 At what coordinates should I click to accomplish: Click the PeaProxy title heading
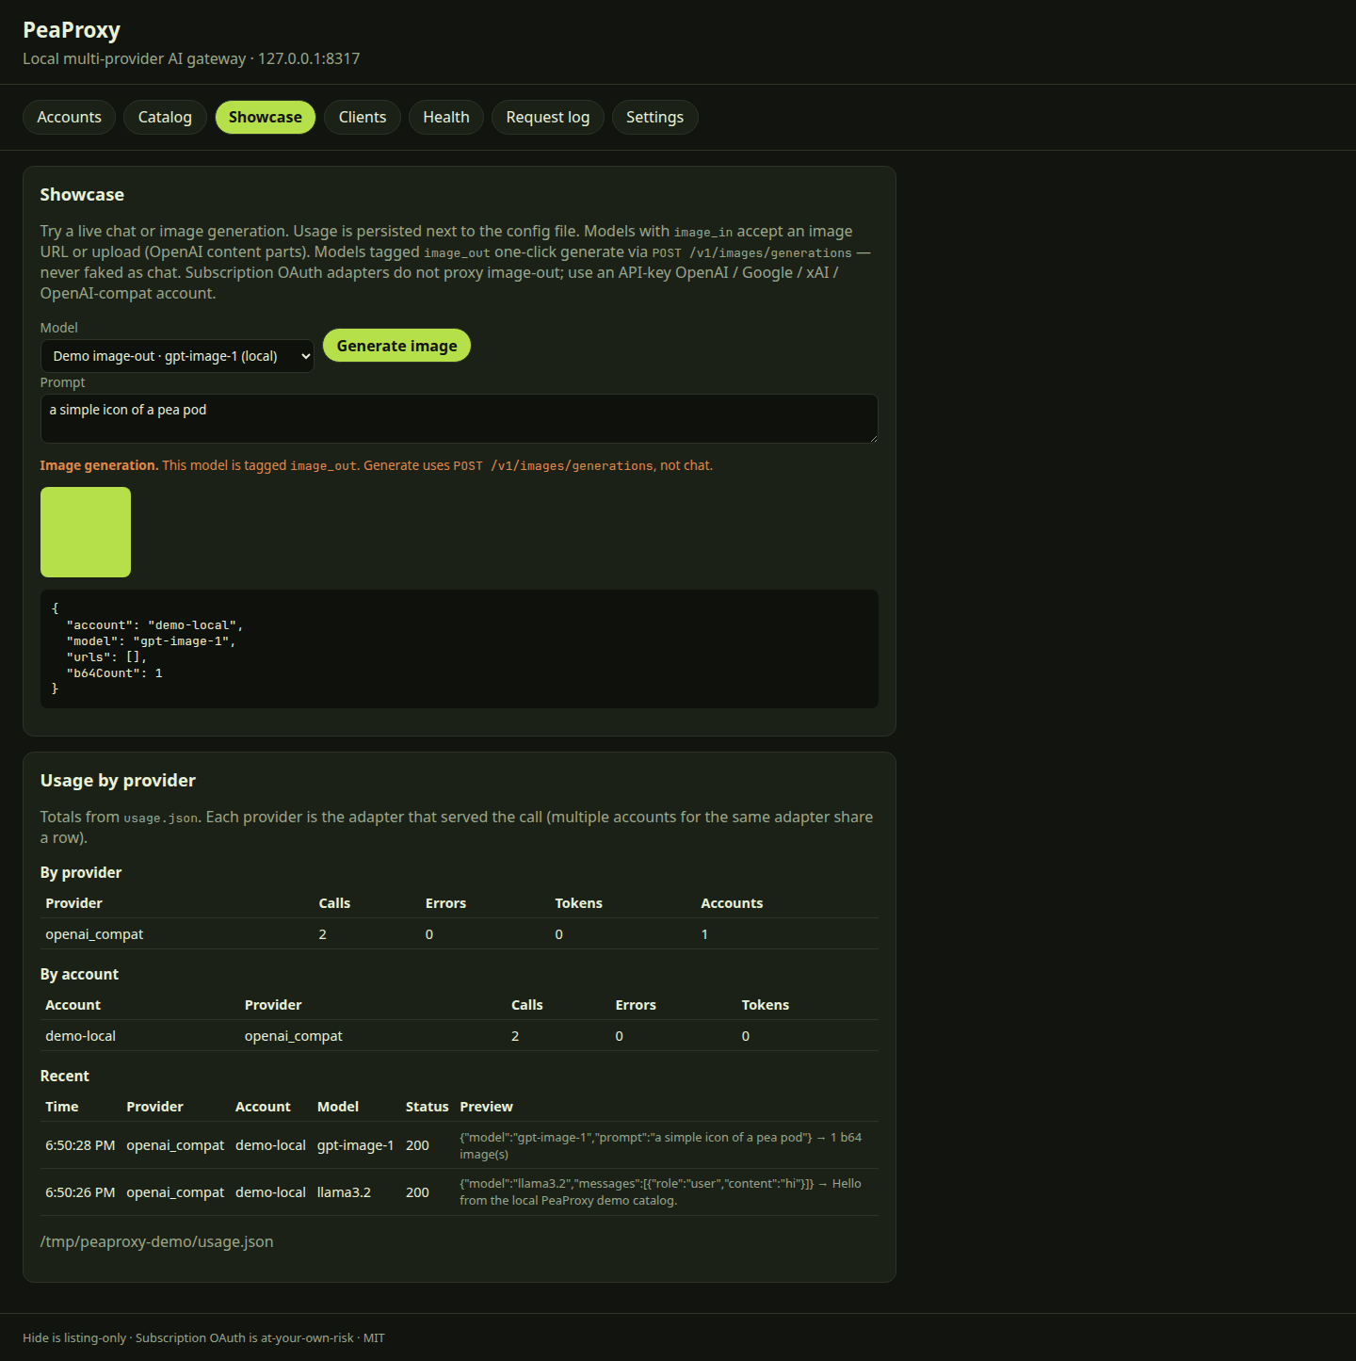pyautogui.click(x=72, y=30)
